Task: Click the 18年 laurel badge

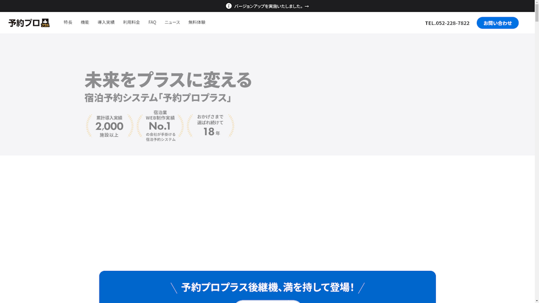Action: click(211, 126)
